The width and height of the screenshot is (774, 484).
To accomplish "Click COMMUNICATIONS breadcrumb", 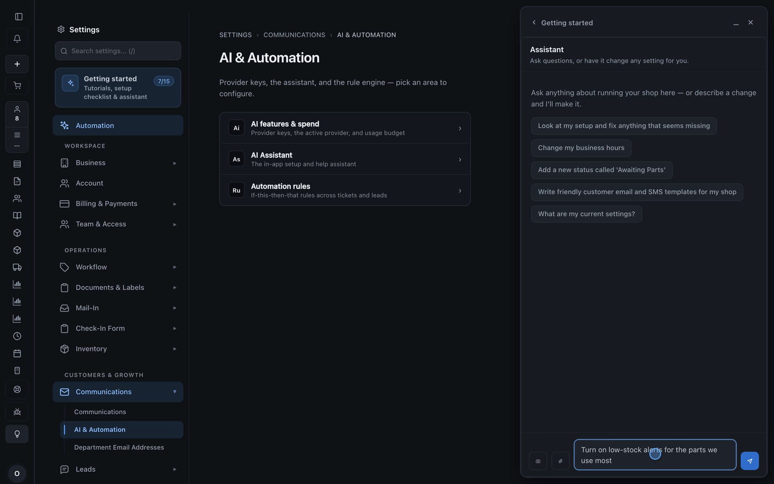I will pos(294,35).
